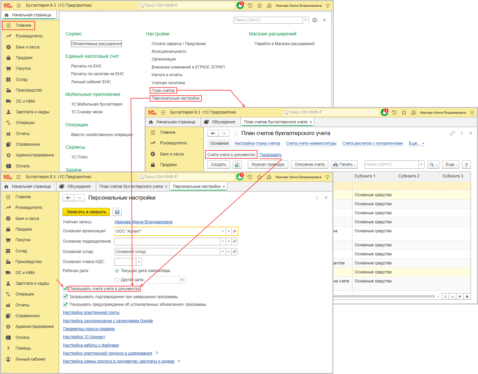Click notifications bell in the top main menu window
Screen dimensions: 478x374
pos(240,5)
